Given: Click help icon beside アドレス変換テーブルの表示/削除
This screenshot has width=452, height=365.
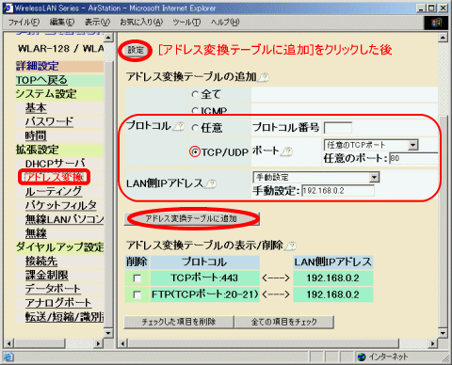Looking at the screenshot, I should coord(291,246).
